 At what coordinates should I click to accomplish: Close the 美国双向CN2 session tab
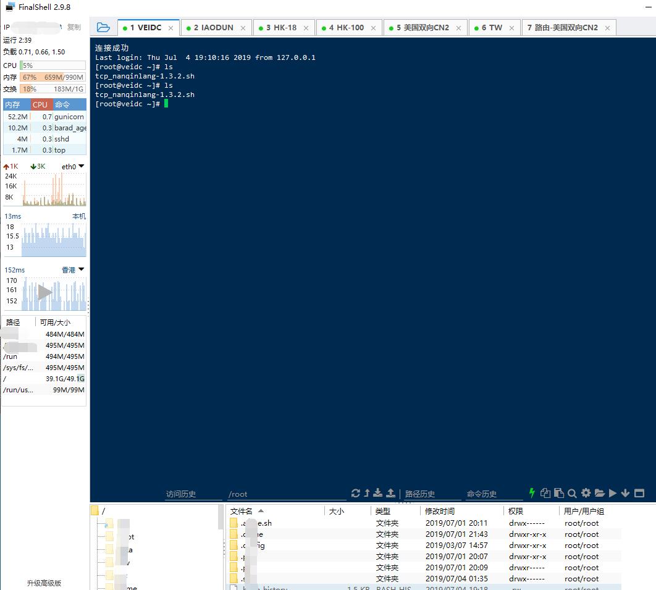pos(458,27)
